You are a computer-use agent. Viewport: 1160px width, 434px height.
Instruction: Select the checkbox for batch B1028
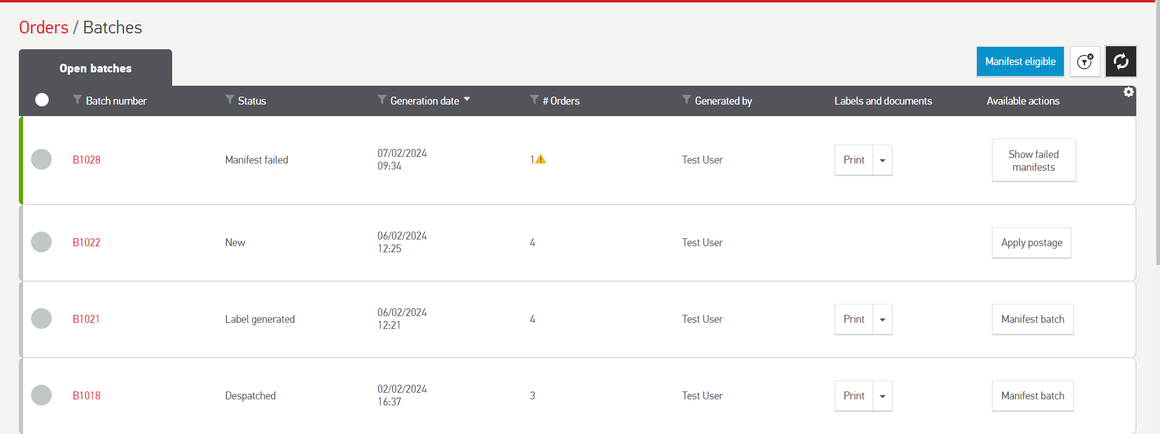tap(41, 159)
